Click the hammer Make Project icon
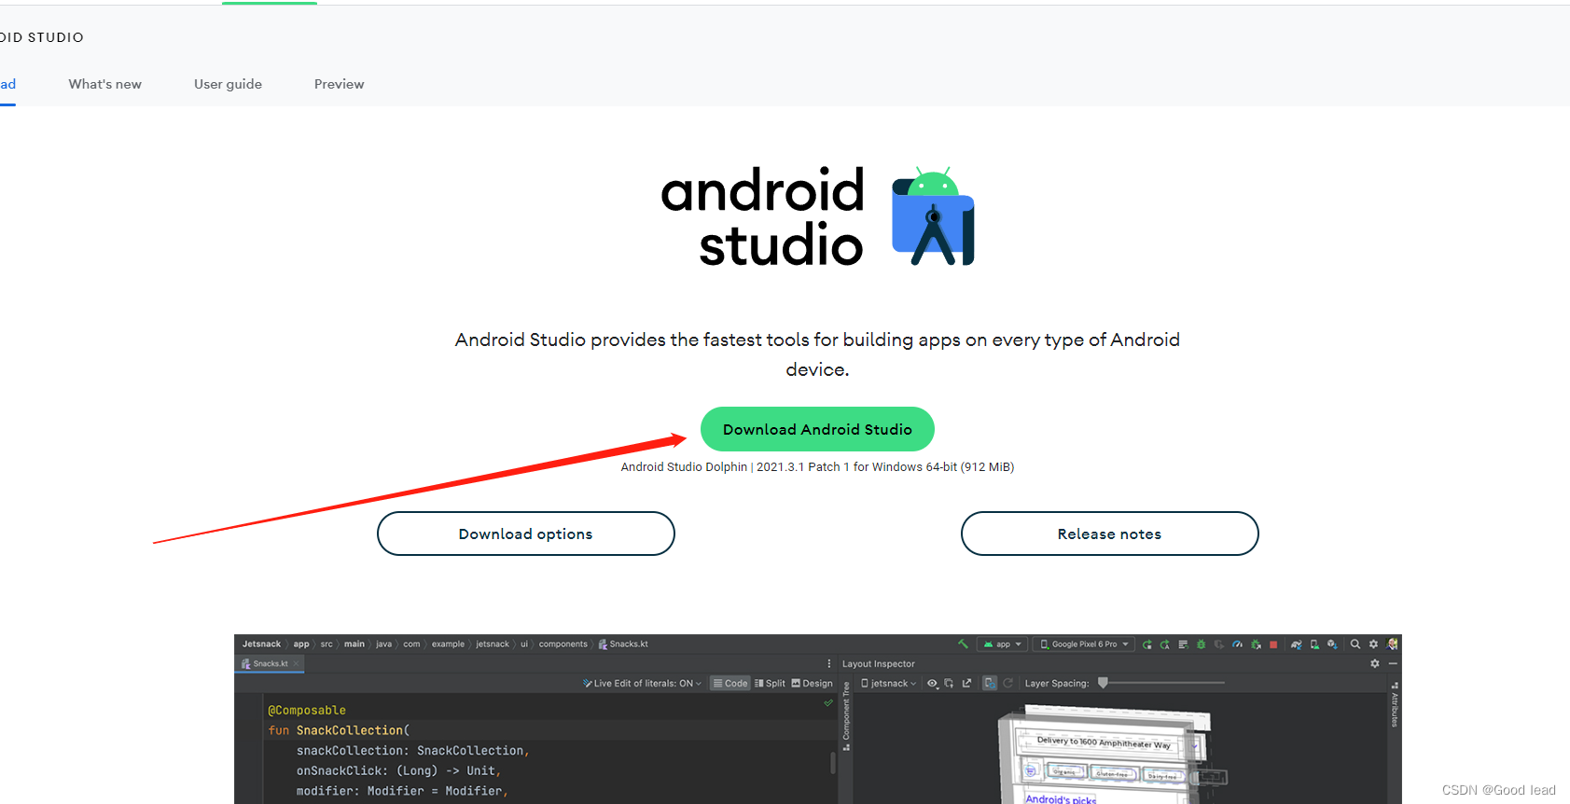This screenshot has width=1570, height=804. [x=963, y=644]
